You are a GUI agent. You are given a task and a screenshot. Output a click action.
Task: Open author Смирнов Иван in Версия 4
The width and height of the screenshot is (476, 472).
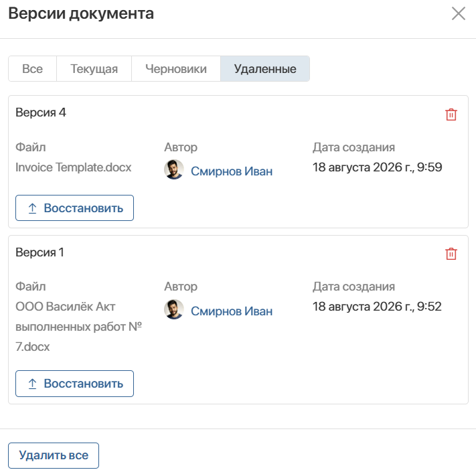(x=232, y=171)
